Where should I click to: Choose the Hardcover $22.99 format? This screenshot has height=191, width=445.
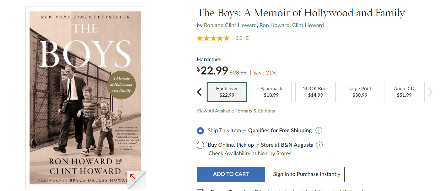227,92
